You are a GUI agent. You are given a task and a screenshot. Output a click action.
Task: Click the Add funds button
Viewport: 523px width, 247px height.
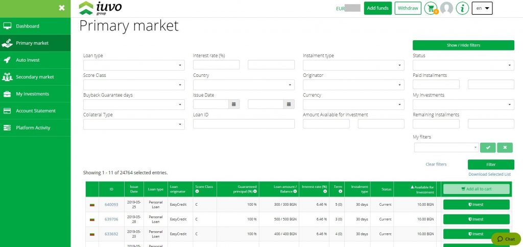pyautogui.click(x=378, y=8)
